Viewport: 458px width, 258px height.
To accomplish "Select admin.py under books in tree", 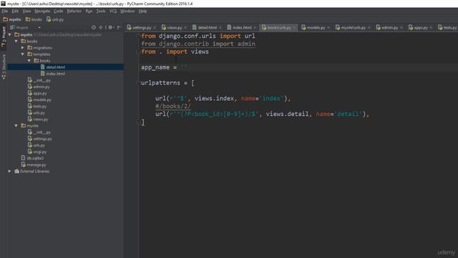I will coord(39,87).
